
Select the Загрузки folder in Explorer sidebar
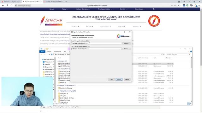coord(48,64)
